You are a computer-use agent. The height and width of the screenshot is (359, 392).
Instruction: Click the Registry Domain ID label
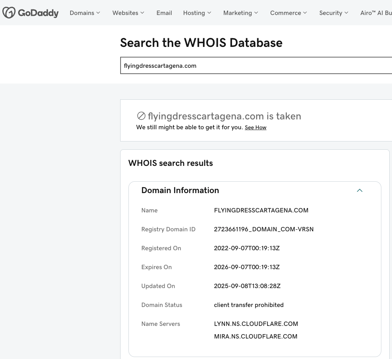168,229
